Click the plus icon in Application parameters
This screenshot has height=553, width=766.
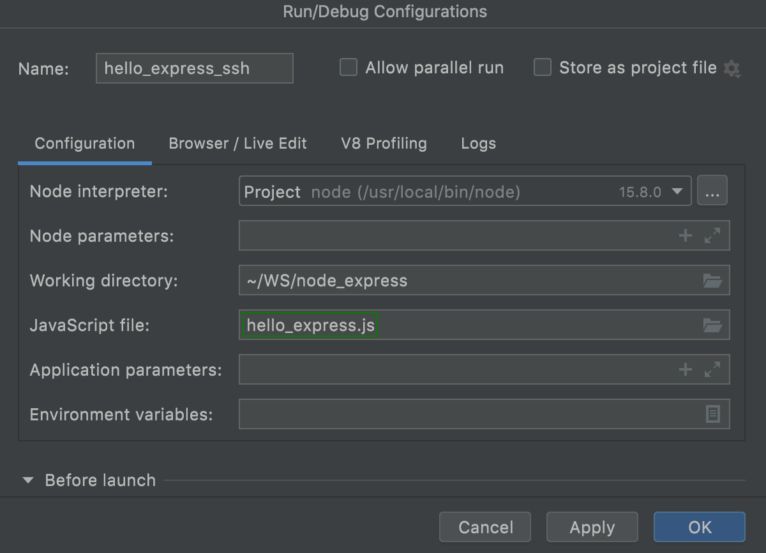(x=685, y=370)
